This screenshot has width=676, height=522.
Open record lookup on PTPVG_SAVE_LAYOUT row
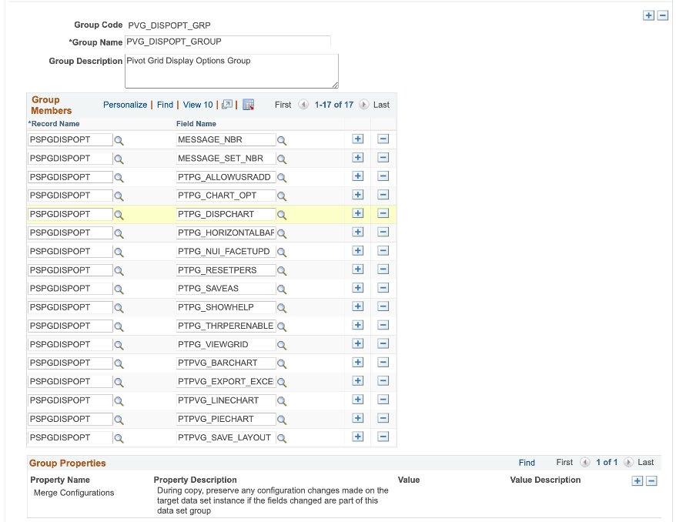pyautogui.click(x=119, y=438)
